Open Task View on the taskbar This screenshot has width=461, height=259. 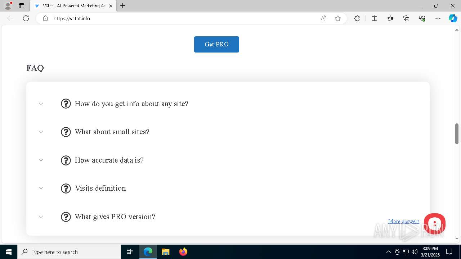130,252
